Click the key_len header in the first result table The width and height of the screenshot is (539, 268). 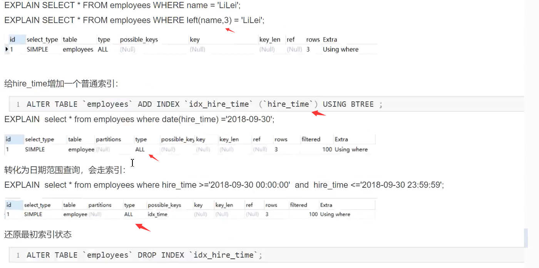(269, 40)
